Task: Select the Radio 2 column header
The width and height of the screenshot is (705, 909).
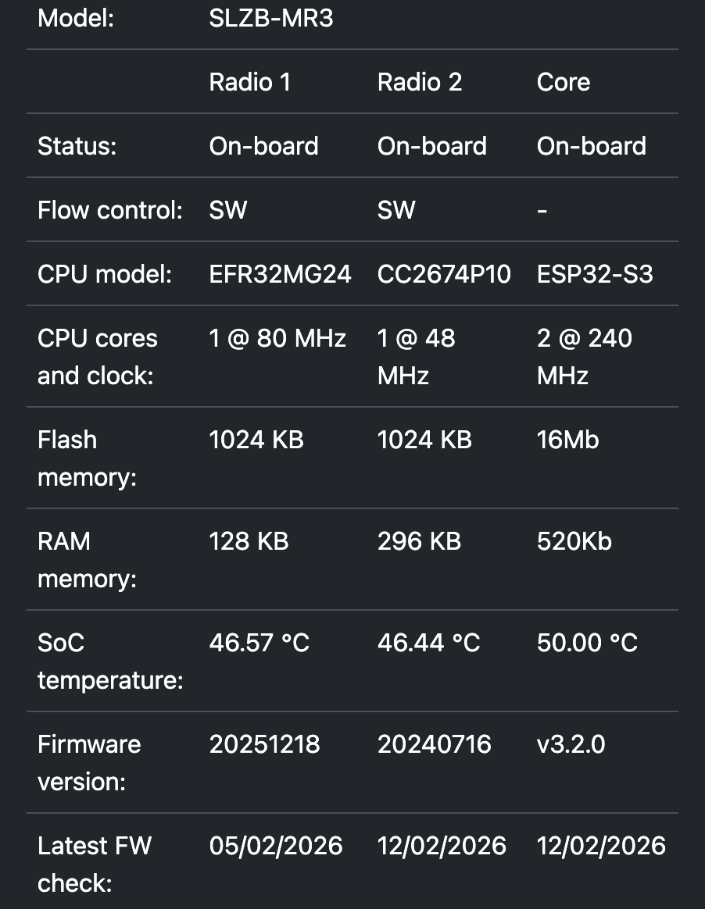Action: [420, 82]
